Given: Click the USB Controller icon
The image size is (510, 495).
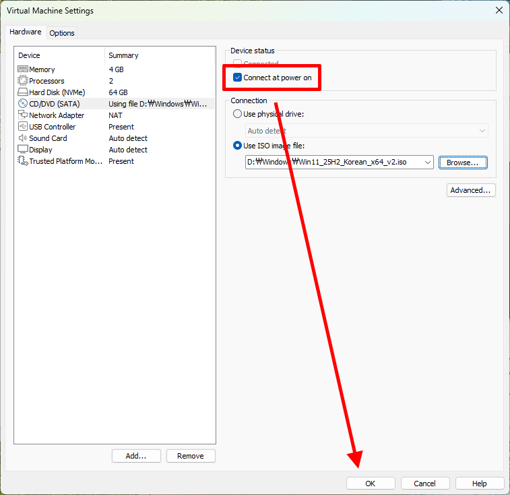Looking at the screenshot, I should click(23, 126).
